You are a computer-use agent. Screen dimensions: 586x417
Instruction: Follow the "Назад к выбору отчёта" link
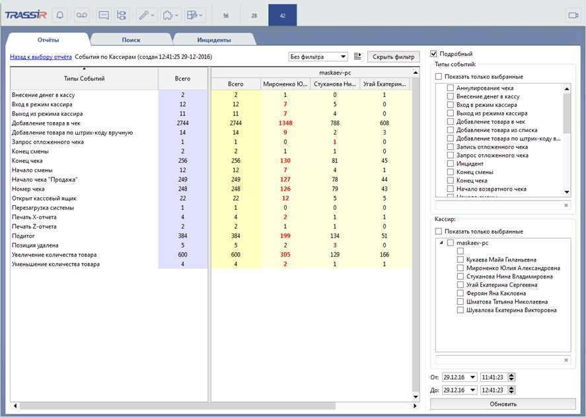[40, 57]
